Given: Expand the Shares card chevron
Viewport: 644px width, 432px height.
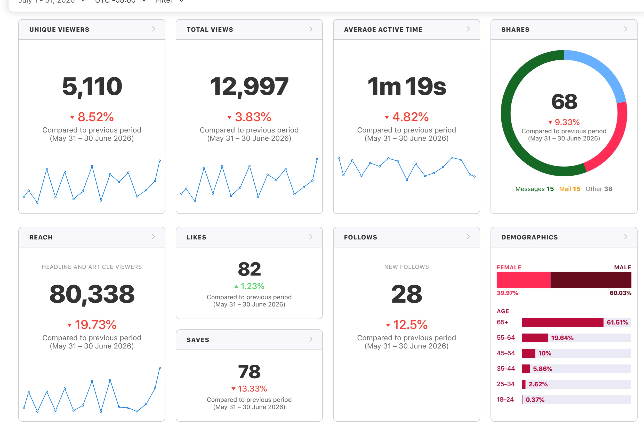Looking at the screenshot, I should (x=625, y=29).
